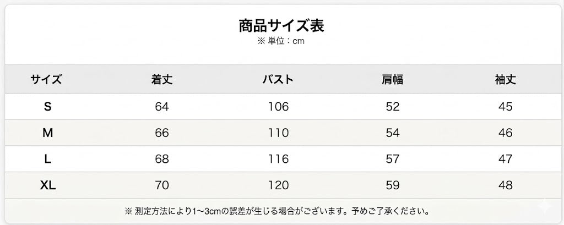
Task: Click the measurement error footnote text
Action: tap(277, 211)
